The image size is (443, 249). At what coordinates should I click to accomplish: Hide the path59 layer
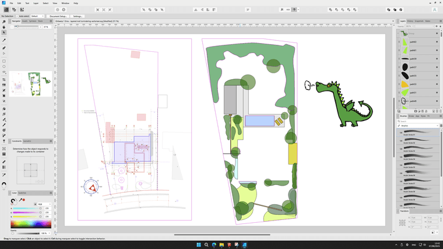tap(437, 59)
